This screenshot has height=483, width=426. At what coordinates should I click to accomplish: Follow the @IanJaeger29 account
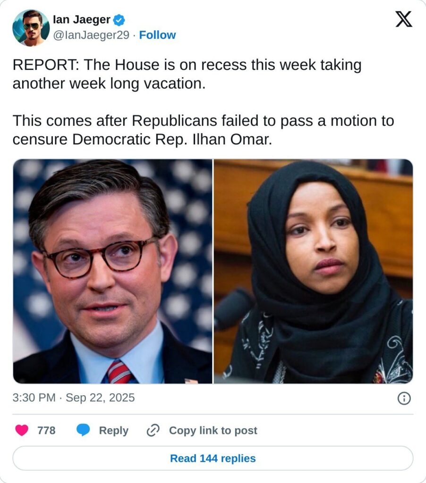(x=157, y=35)
